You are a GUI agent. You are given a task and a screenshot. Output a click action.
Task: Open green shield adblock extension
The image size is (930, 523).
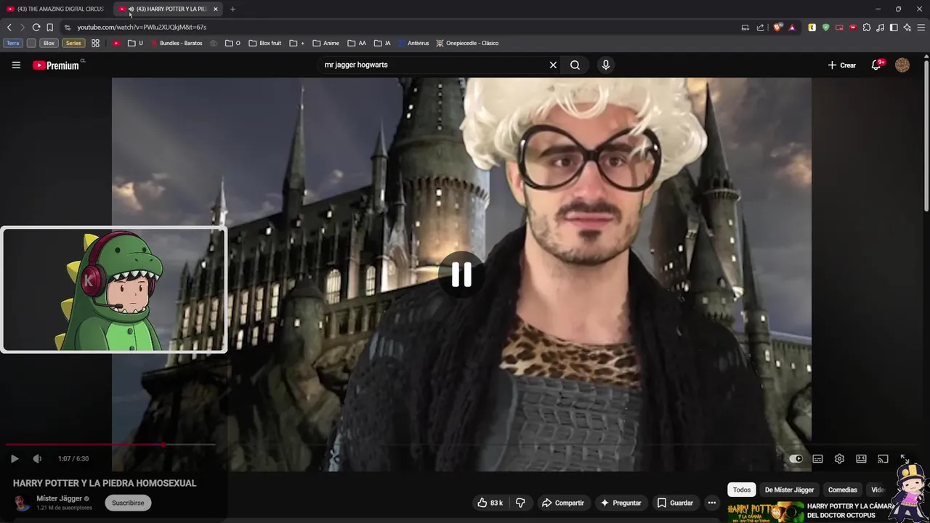(x=825, y=27)
